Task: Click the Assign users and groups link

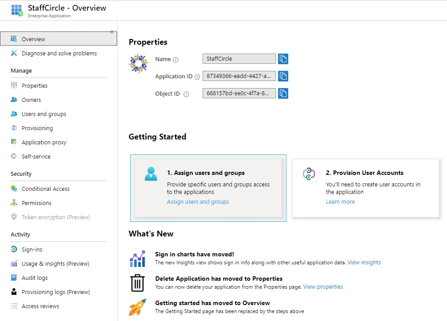Action: coord(198,202)
